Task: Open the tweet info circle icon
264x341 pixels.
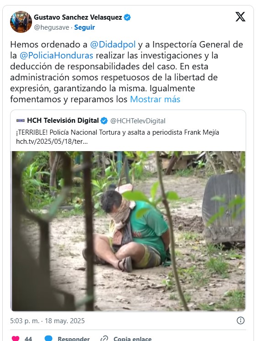Action: click(x=241, y=320)
